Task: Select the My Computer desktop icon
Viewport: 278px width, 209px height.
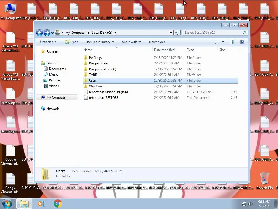Action: pyautogui.click(x=11, y=12)
